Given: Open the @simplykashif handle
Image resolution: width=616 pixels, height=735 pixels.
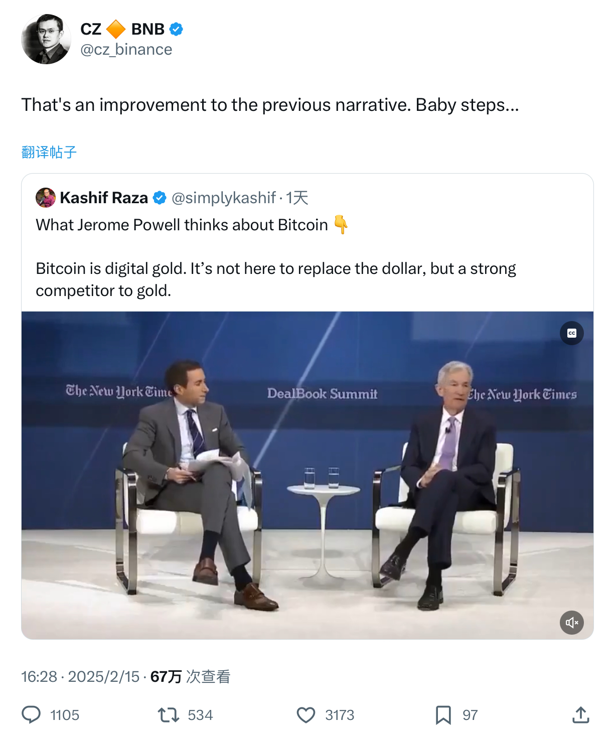Looking at the screenshot, I should 224,198.
